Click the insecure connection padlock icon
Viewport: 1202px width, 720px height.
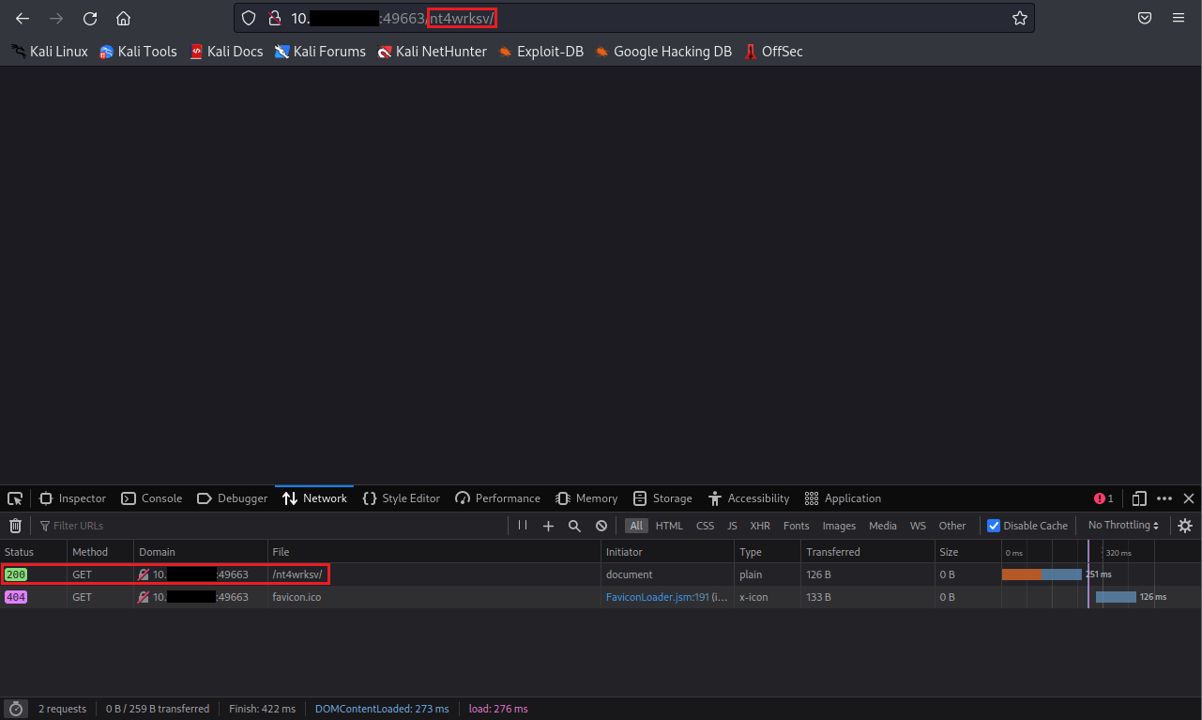[274, 18]
